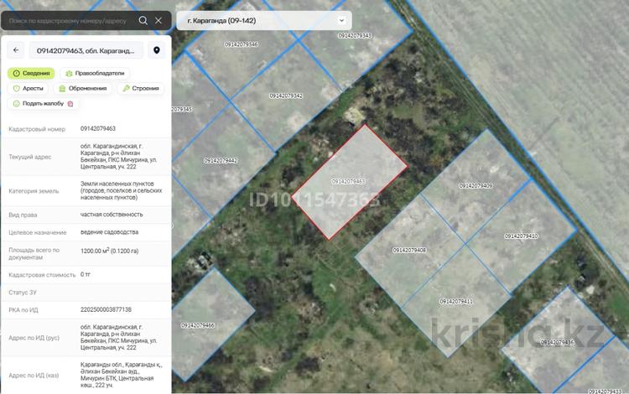Click the map location pin icon
The image size is (629, 394).
coord(157,50)
